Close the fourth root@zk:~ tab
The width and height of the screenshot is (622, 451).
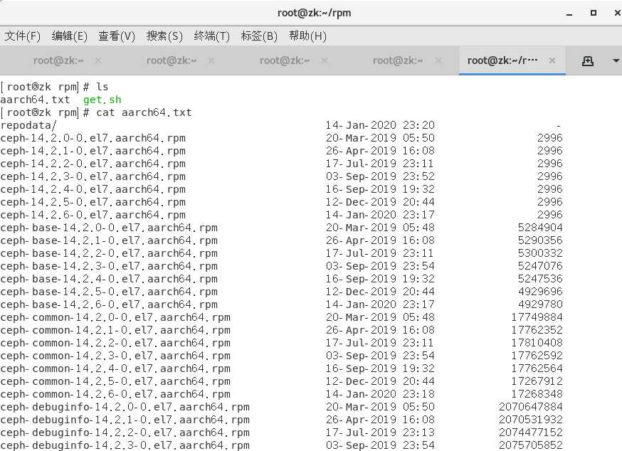tap(438, 60)
